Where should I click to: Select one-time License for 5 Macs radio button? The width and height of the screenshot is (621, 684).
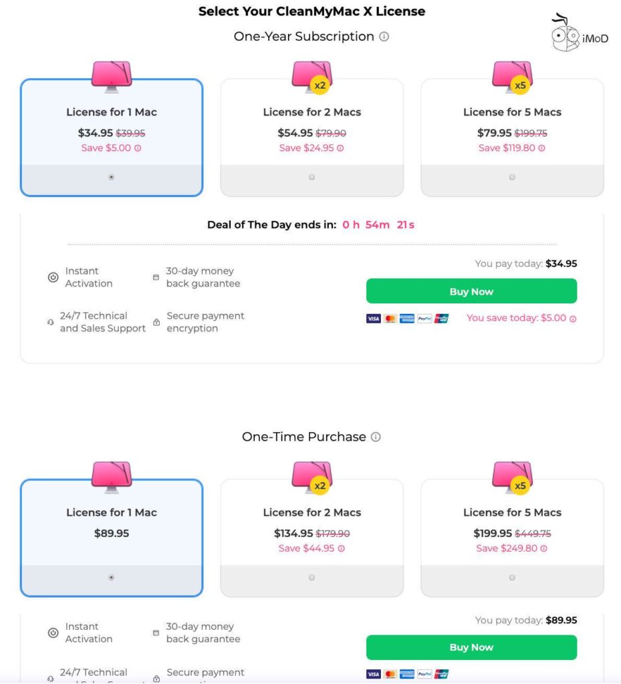click(512, 577)
